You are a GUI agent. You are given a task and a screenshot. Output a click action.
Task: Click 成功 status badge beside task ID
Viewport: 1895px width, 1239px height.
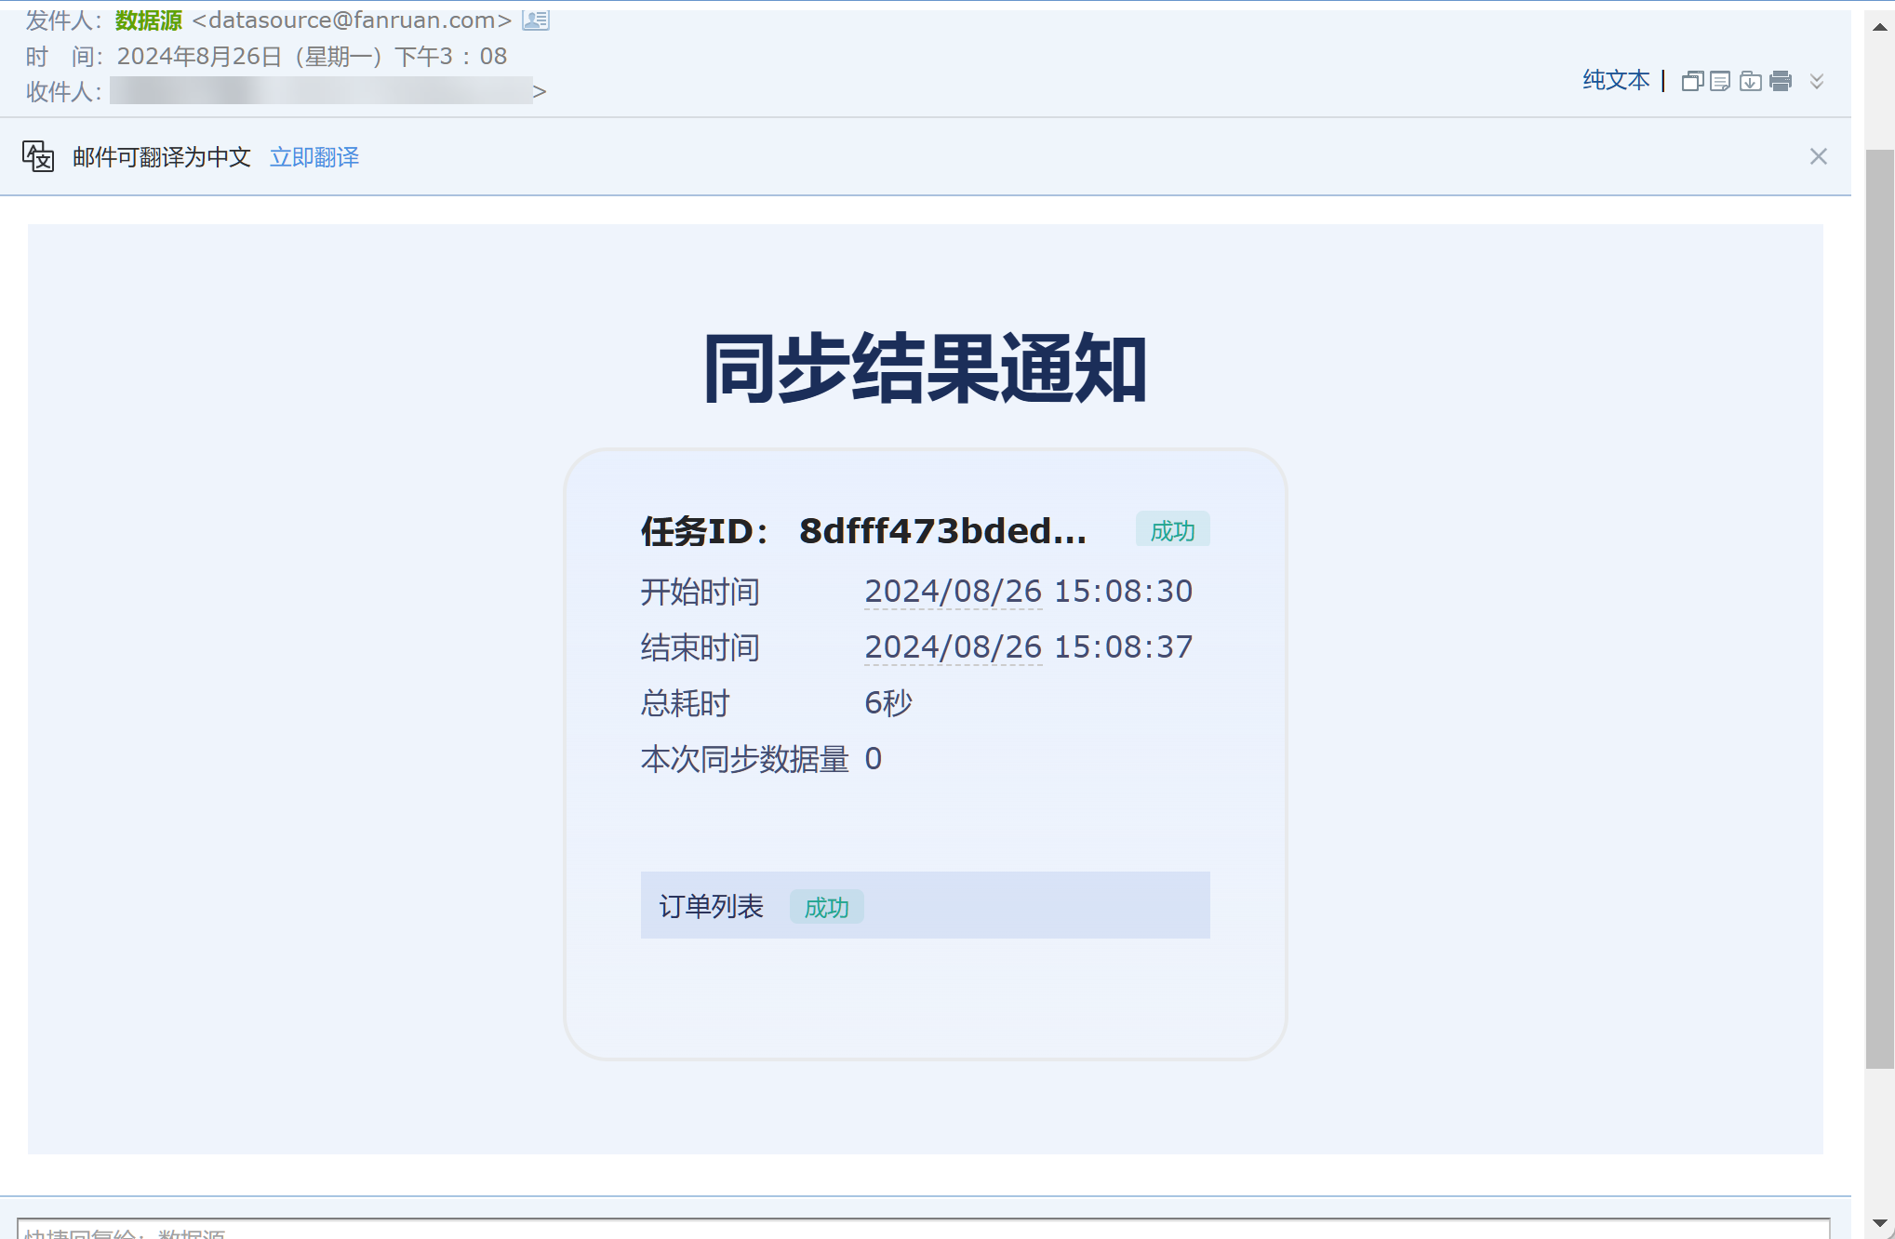click(1172, 530)
